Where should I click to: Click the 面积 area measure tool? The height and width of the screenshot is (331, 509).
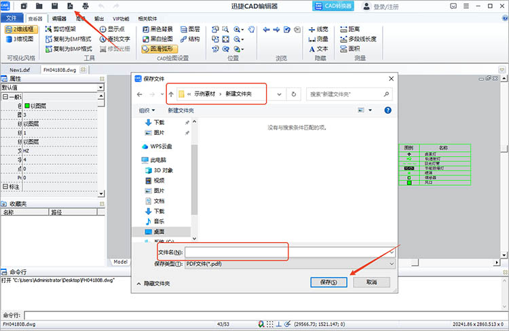350,49
